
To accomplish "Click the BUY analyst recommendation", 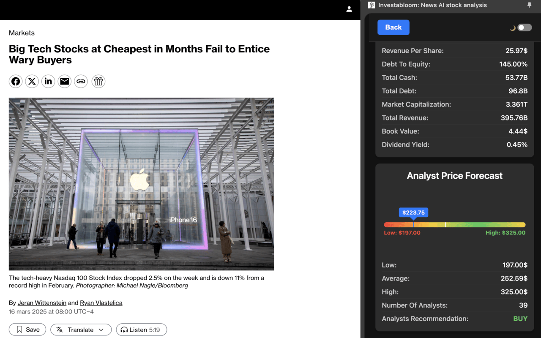I will [520, 319].
